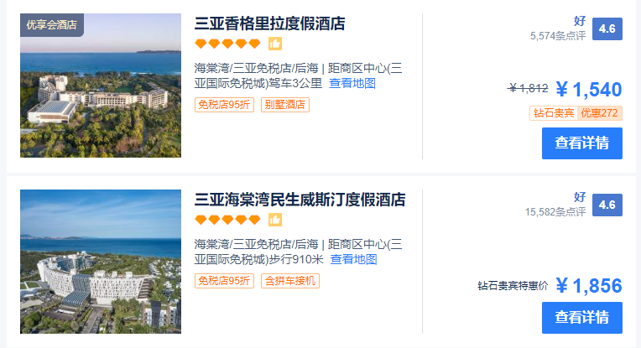Viewport: 641px width, 348px height.
Task: Open the 三亚香格里拉度假酒店 title link
Action: (x=270, y=23)
